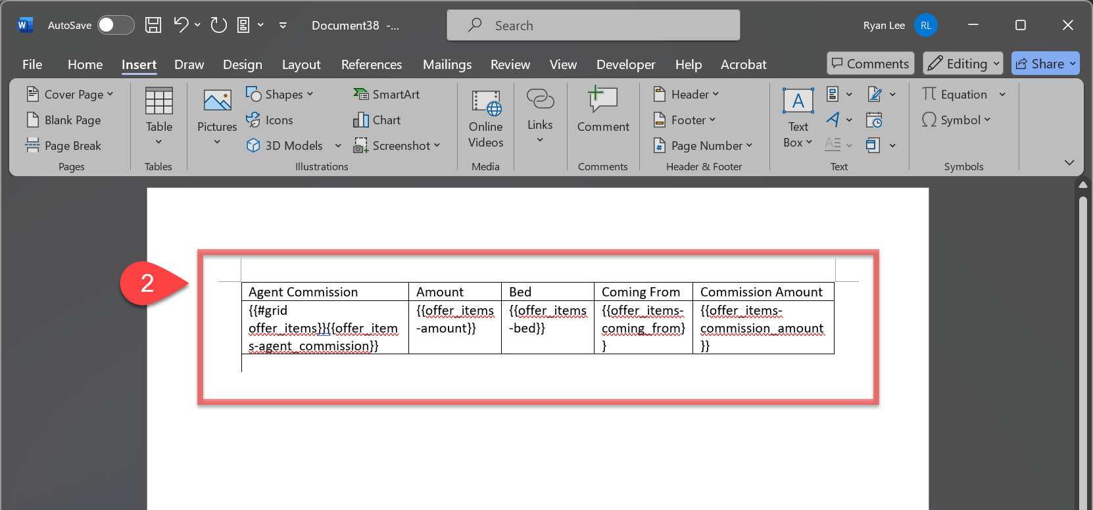1093x510 pixels.
Task: Open Online Videos insert dialog
Action: point(485,119)
